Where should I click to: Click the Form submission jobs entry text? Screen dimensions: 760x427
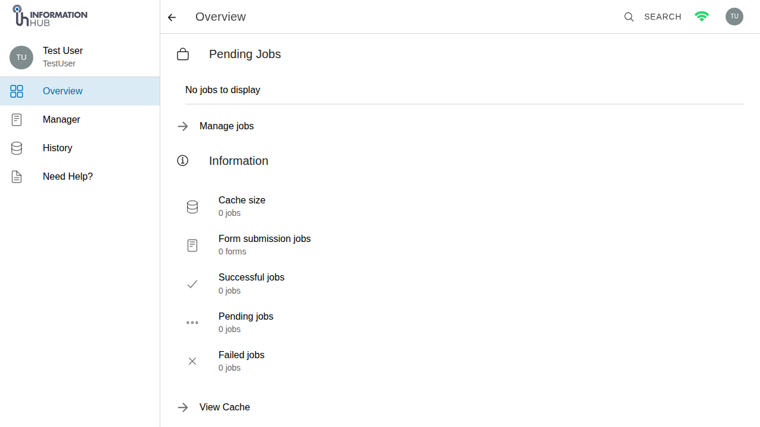point(265,239)
